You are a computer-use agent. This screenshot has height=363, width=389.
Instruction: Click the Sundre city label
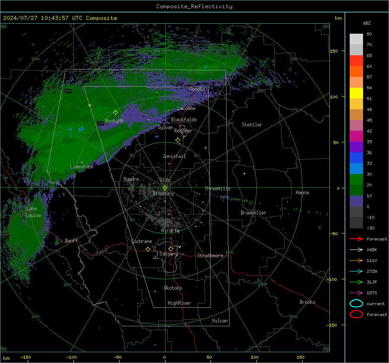point(131,179)
